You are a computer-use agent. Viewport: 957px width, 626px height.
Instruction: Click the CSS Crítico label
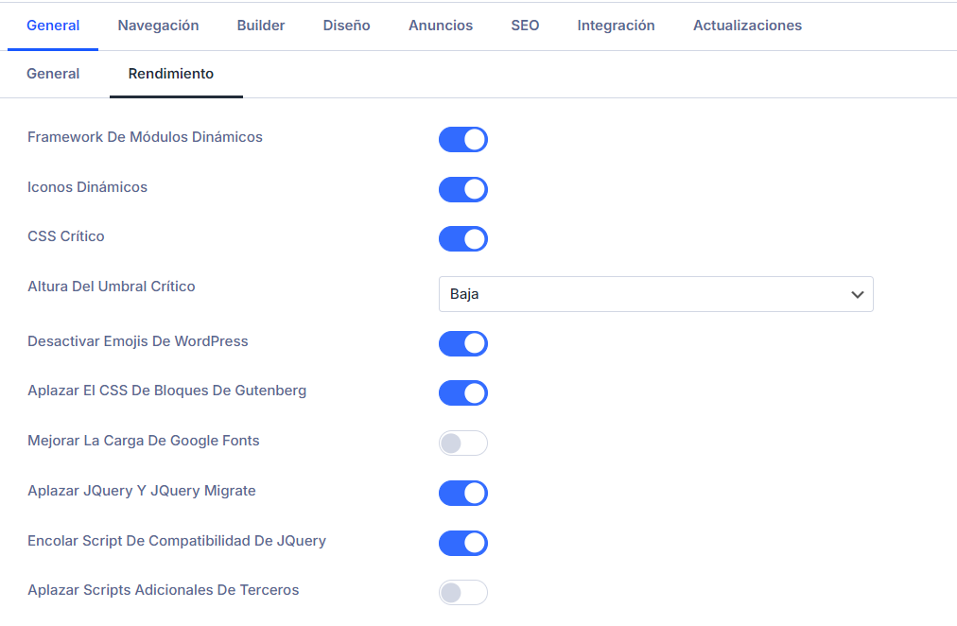66,236
